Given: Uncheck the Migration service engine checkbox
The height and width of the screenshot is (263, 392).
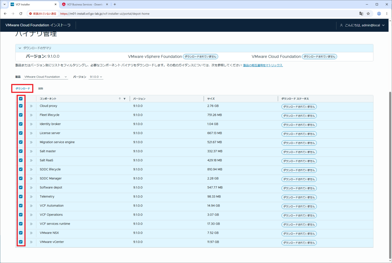Looking at the screenshot, I should coord(21,142).
